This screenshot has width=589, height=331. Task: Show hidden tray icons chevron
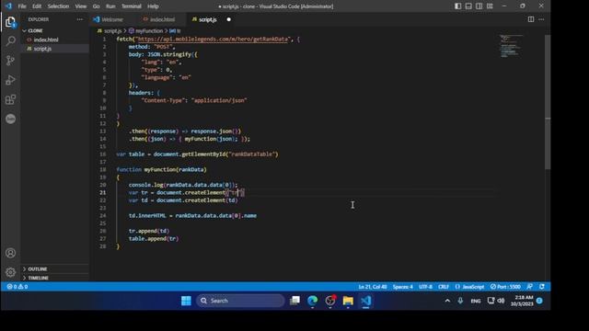pyautogui.click(x=447, y=301)
